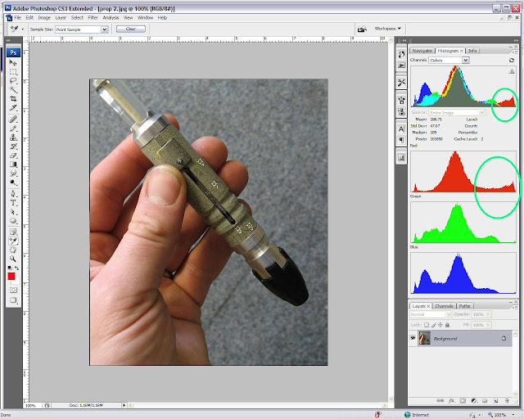524x419 pixels.
Task: Select the Notes tool
Action: pyautogui.click(x=13, y=232)
